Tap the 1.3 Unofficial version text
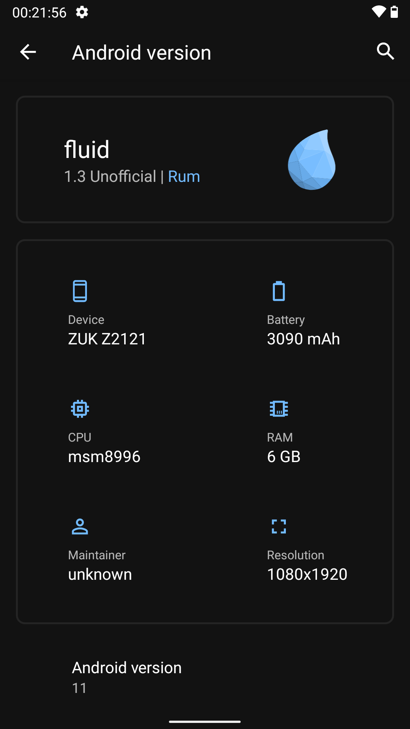 (110, 177)
